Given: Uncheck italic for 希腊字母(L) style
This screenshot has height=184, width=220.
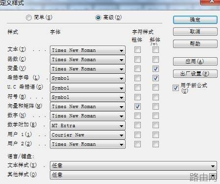Looking at the screenshot, I should (155, 78).
